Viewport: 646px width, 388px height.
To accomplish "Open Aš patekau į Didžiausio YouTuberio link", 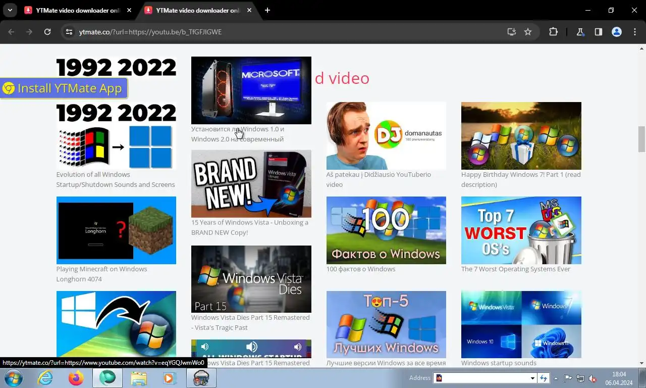I will pos(379,179).
